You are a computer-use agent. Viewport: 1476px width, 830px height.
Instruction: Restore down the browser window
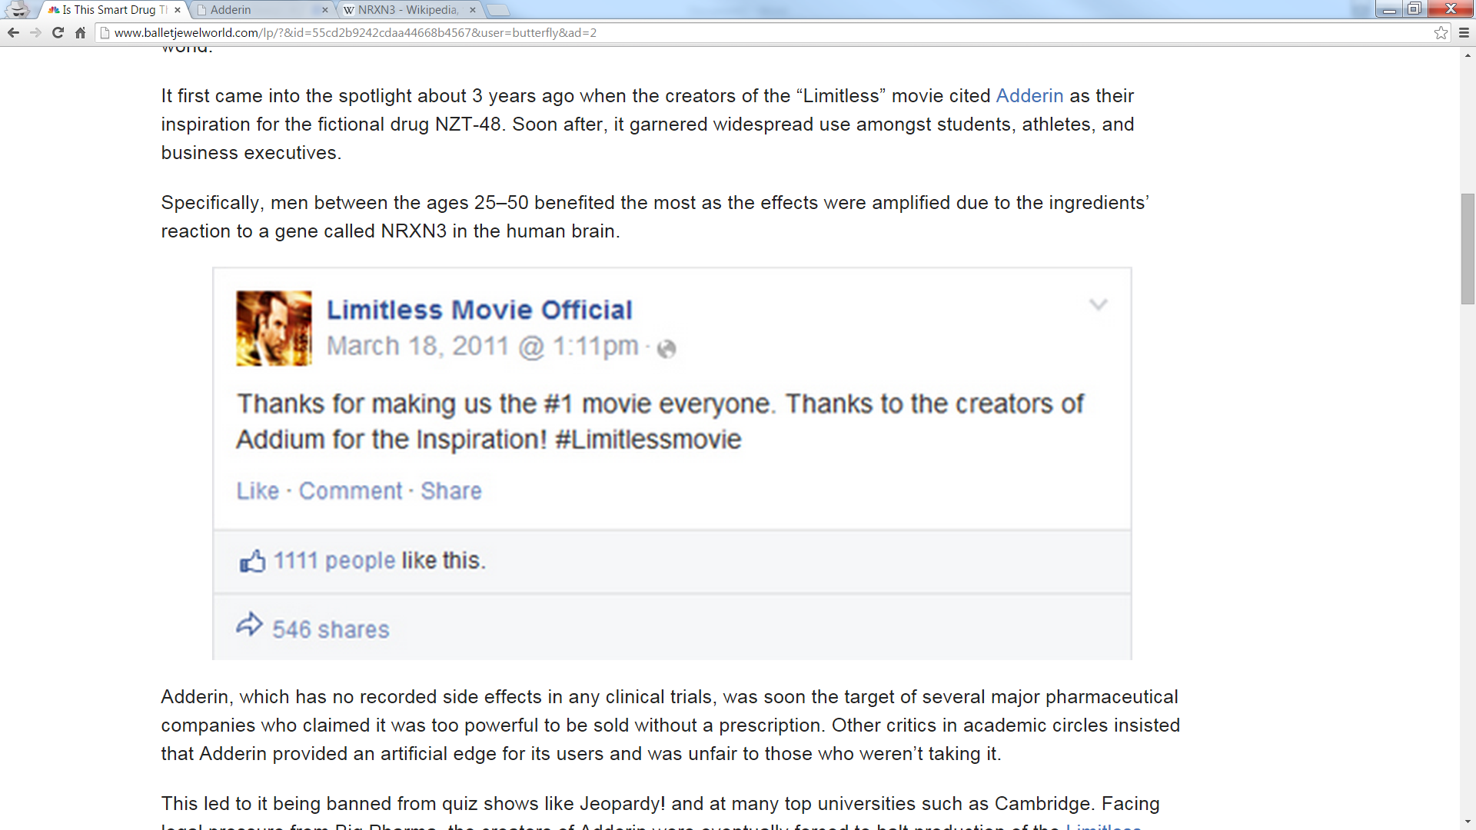coord(1414,8)
